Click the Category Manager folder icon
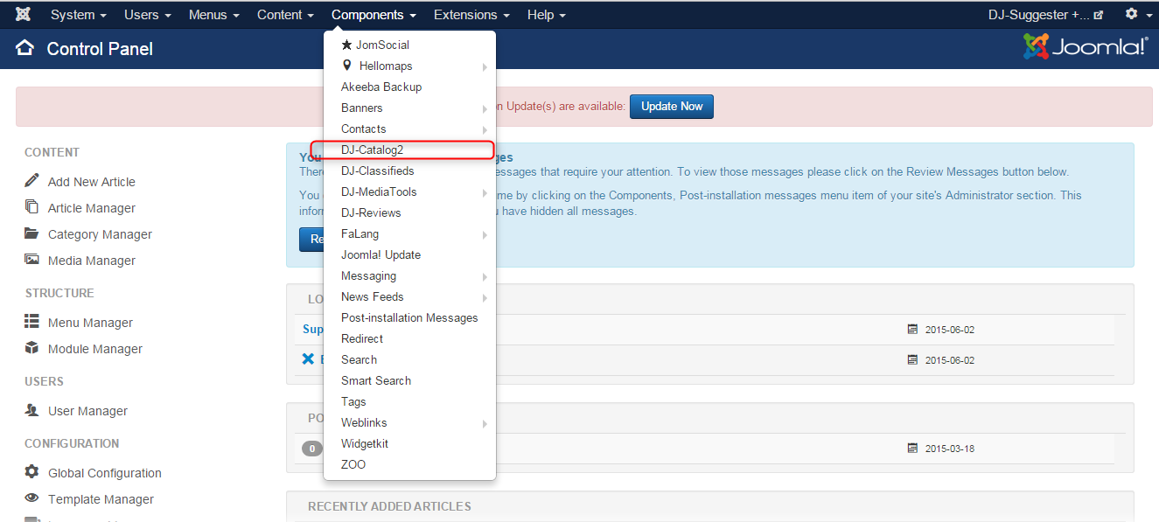 coord(32,233)
